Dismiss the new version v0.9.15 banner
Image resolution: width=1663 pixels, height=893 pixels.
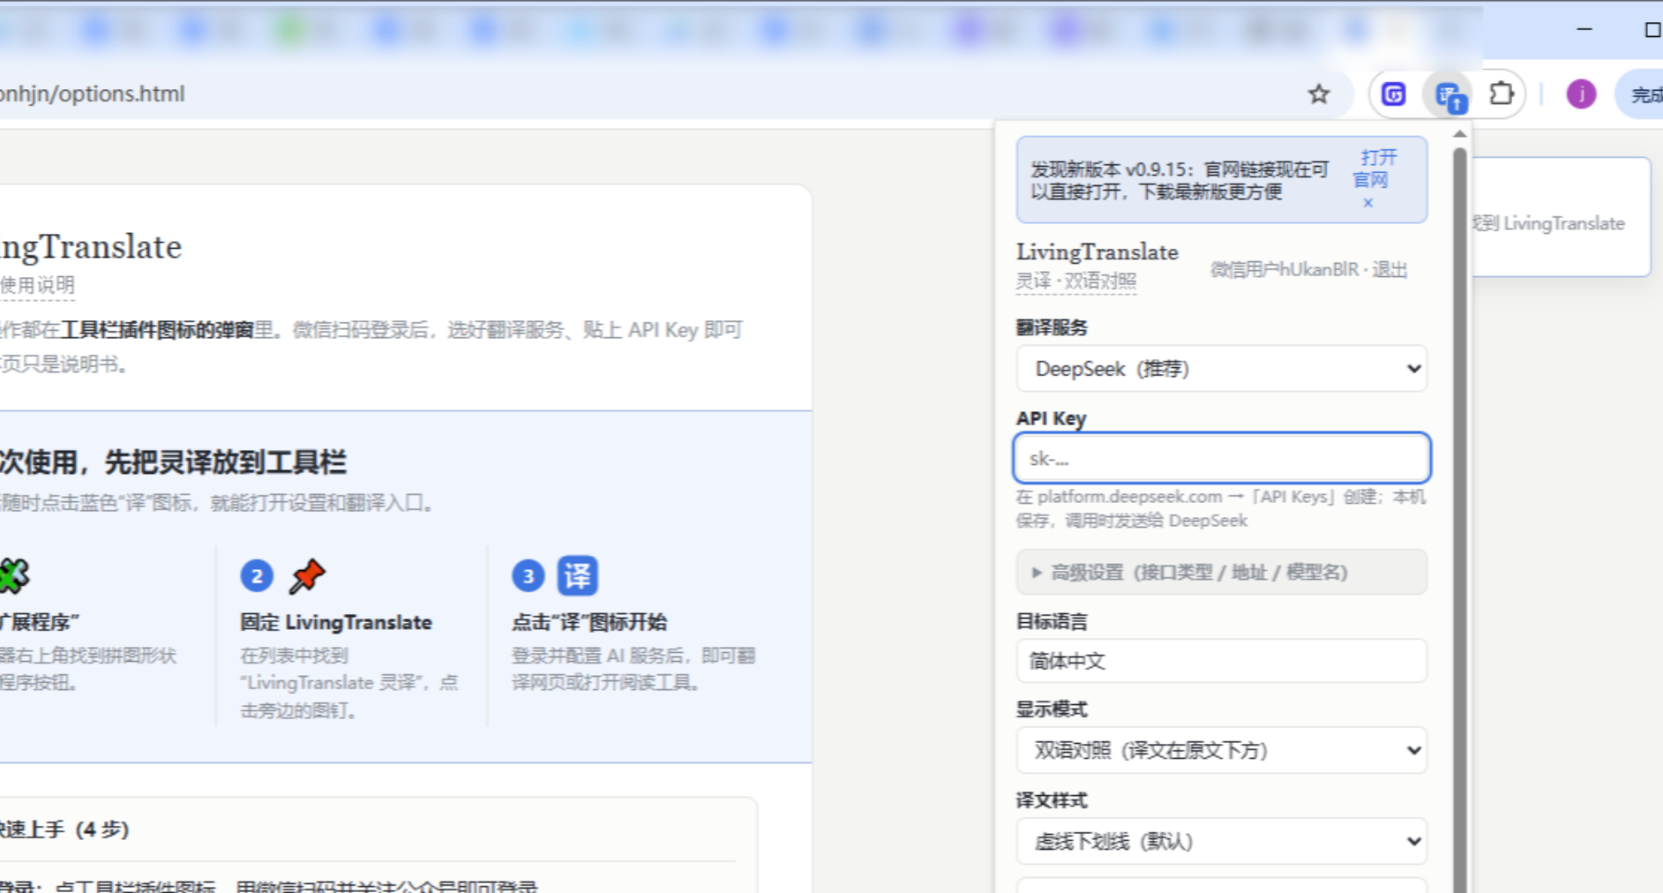tap(1368, 203)
